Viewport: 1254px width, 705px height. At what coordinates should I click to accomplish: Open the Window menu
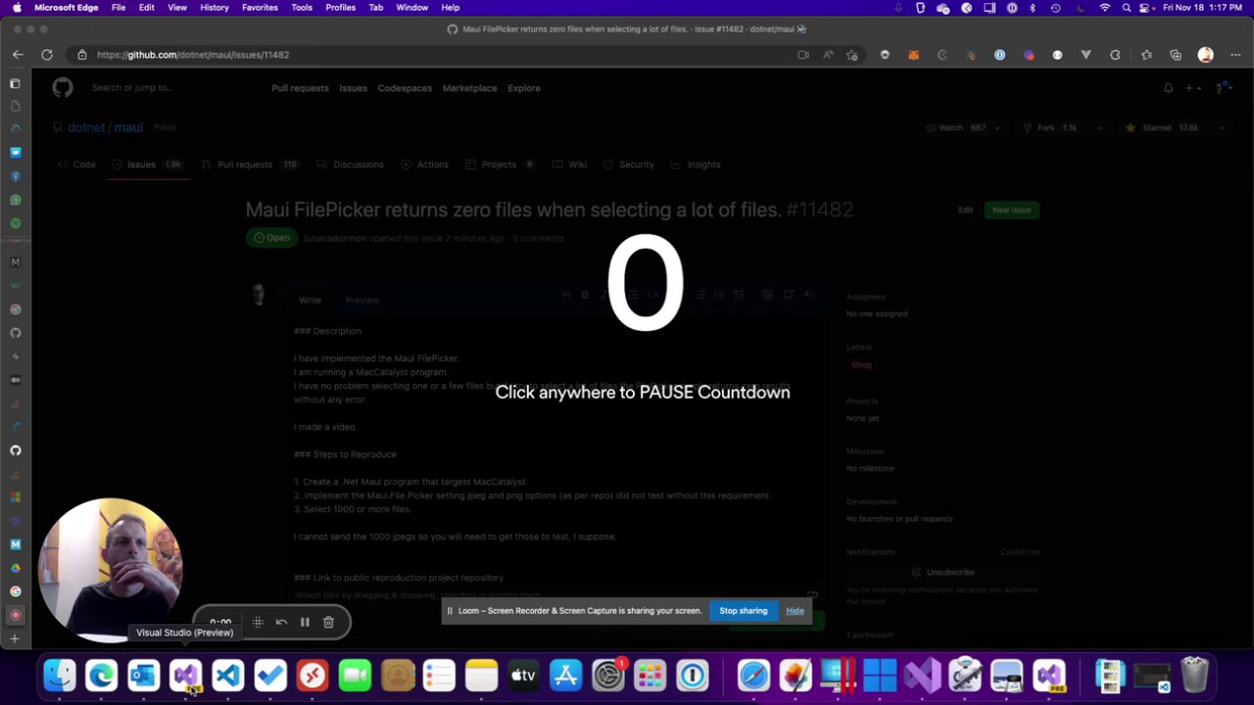pyautogui.click(x=412, y=8)
